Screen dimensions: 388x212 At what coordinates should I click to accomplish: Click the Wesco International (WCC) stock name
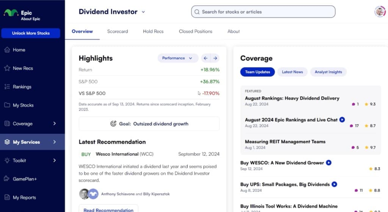124,154
